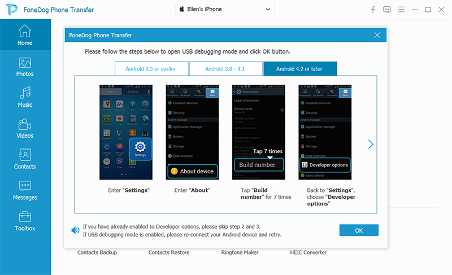Image resolution: width=452 pixels, height=275 pixels.
Task: Select the Android 4.2 or later tab
Action: click(300, 69)
